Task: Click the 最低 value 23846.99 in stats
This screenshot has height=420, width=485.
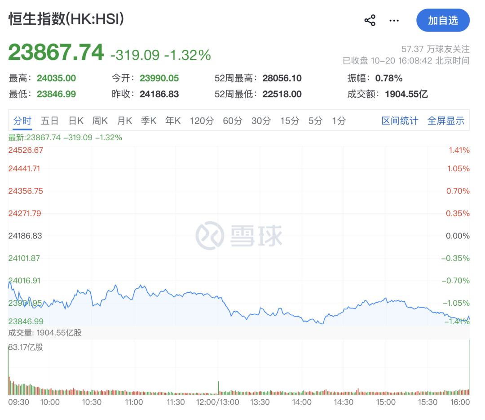Action: pyautogui.click(x=56, y=94)
